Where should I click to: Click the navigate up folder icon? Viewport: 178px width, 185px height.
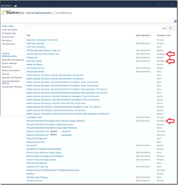[15, 6]
